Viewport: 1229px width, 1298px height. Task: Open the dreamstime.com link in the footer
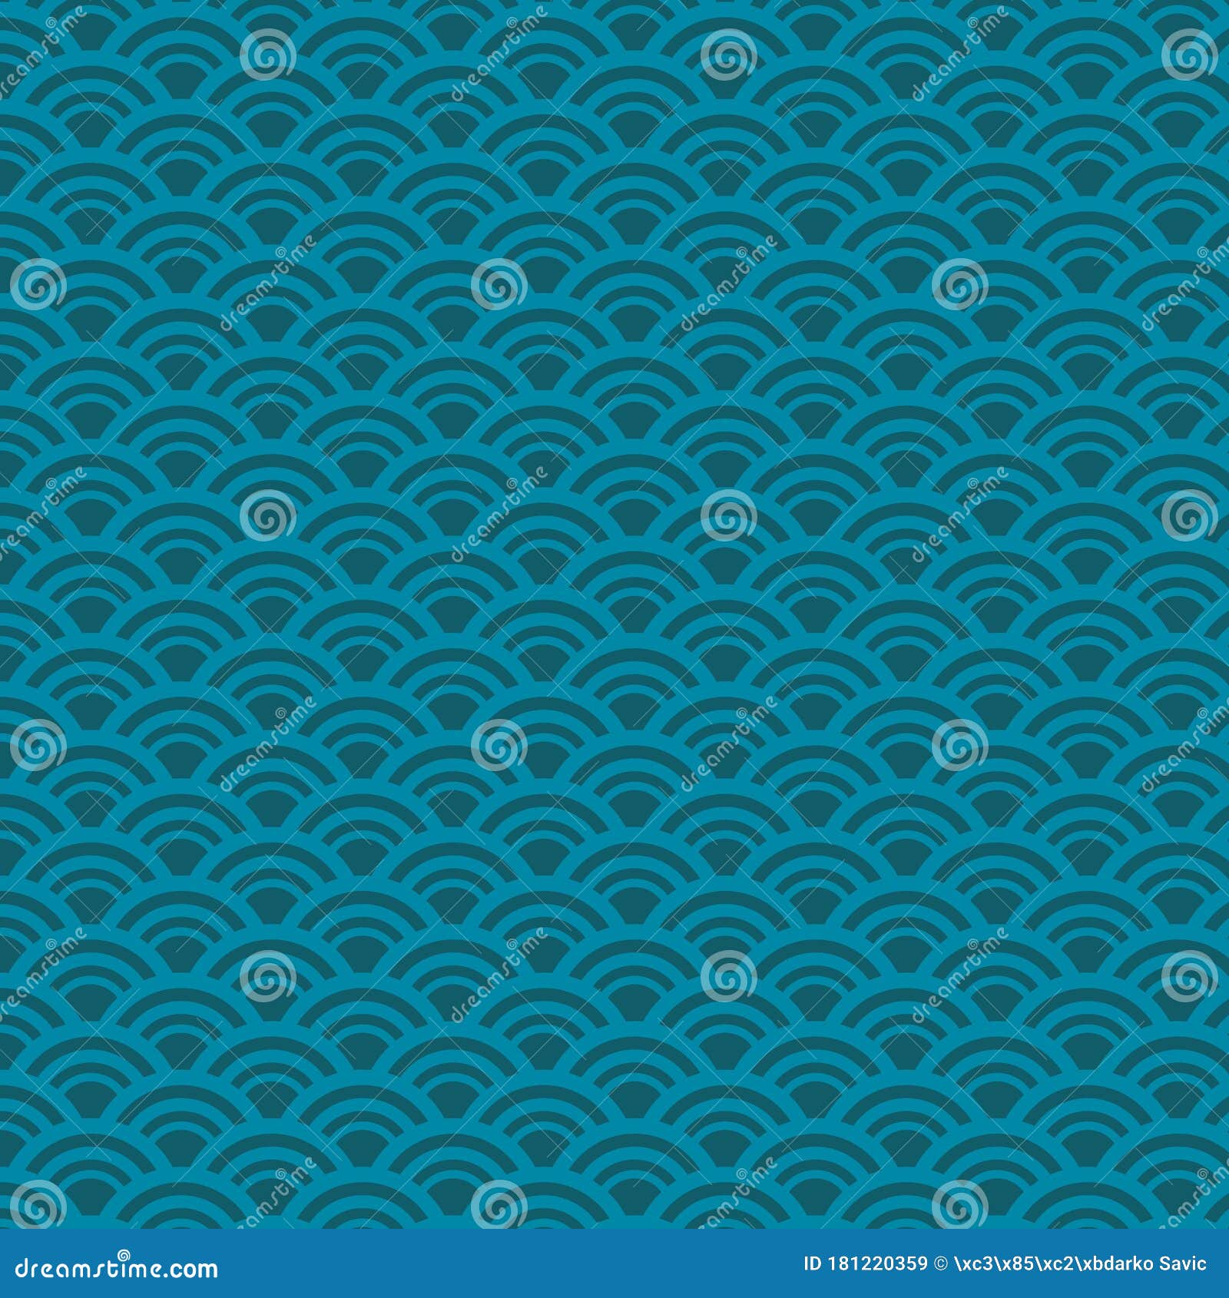(x=115, y=1270)
